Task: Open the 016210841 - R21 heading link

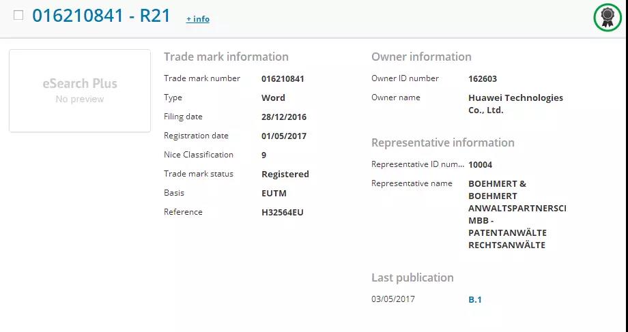Action: tap(101, 16)
